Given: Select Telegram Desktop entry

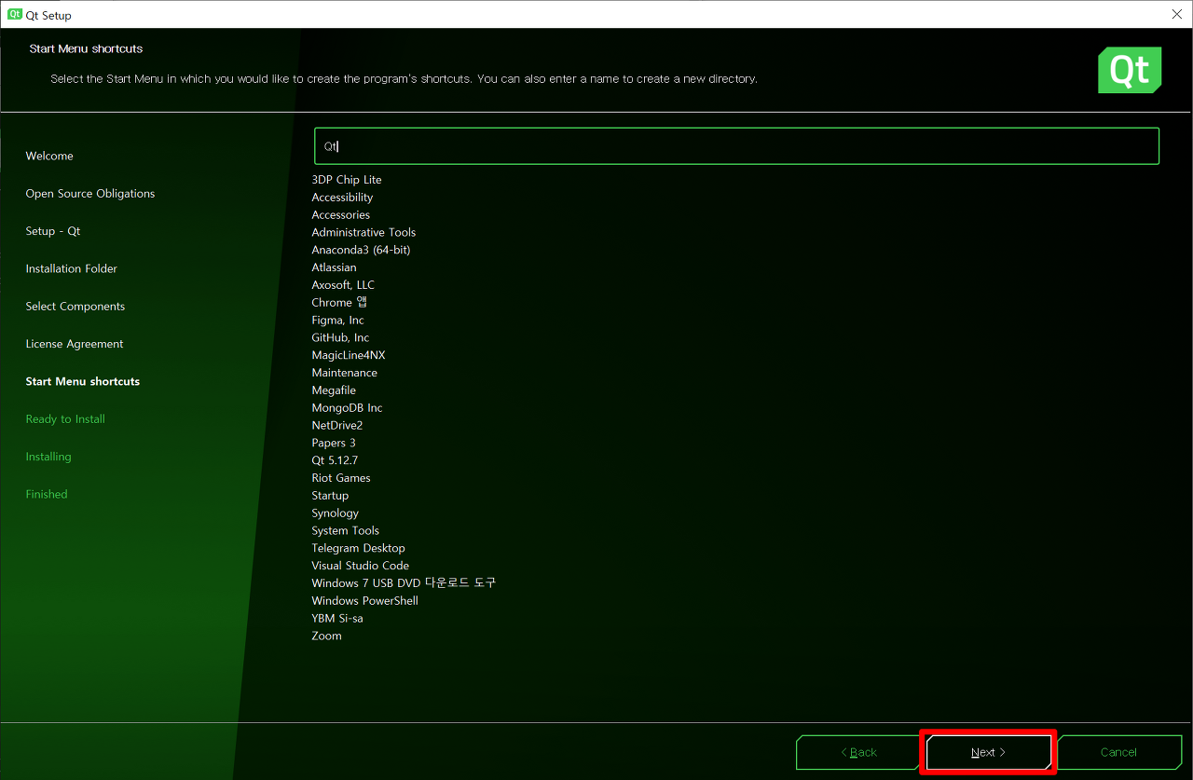Looking at the screenshot, I should (x=359, y=549).
